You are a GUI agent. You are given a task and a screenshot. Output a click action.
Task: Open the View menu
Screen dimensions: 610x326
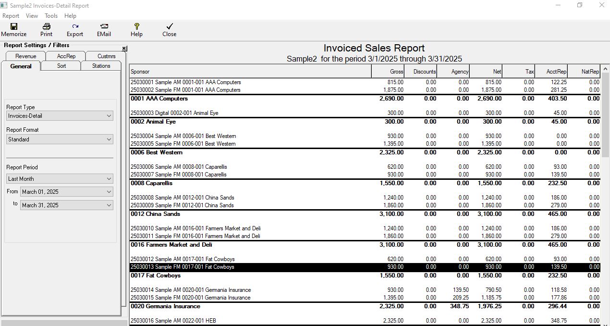32,16
